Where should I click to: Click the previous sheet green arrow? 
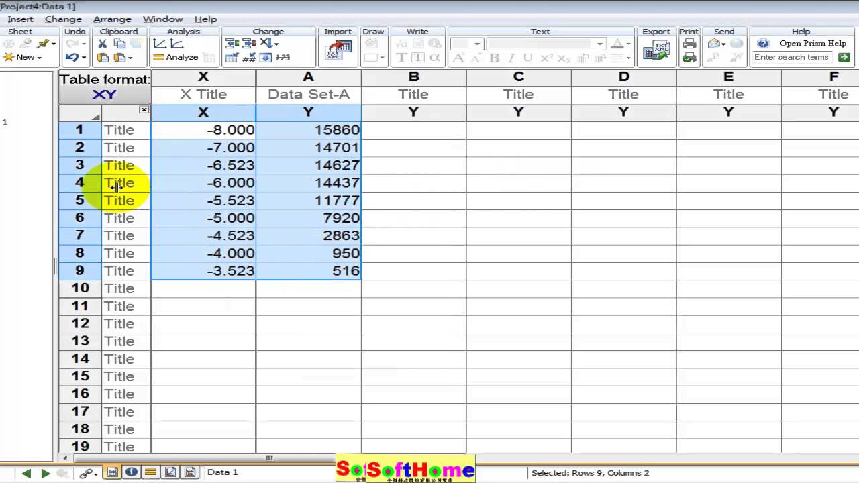26,473
